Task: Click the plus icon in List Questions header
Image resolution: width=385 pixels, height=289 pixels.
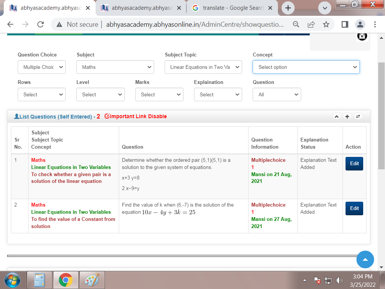Action: tap(347, 117)
